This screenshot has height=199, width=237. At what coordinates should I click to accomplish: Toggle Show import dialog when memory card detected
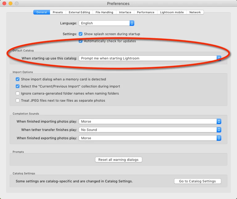point(18,79)
